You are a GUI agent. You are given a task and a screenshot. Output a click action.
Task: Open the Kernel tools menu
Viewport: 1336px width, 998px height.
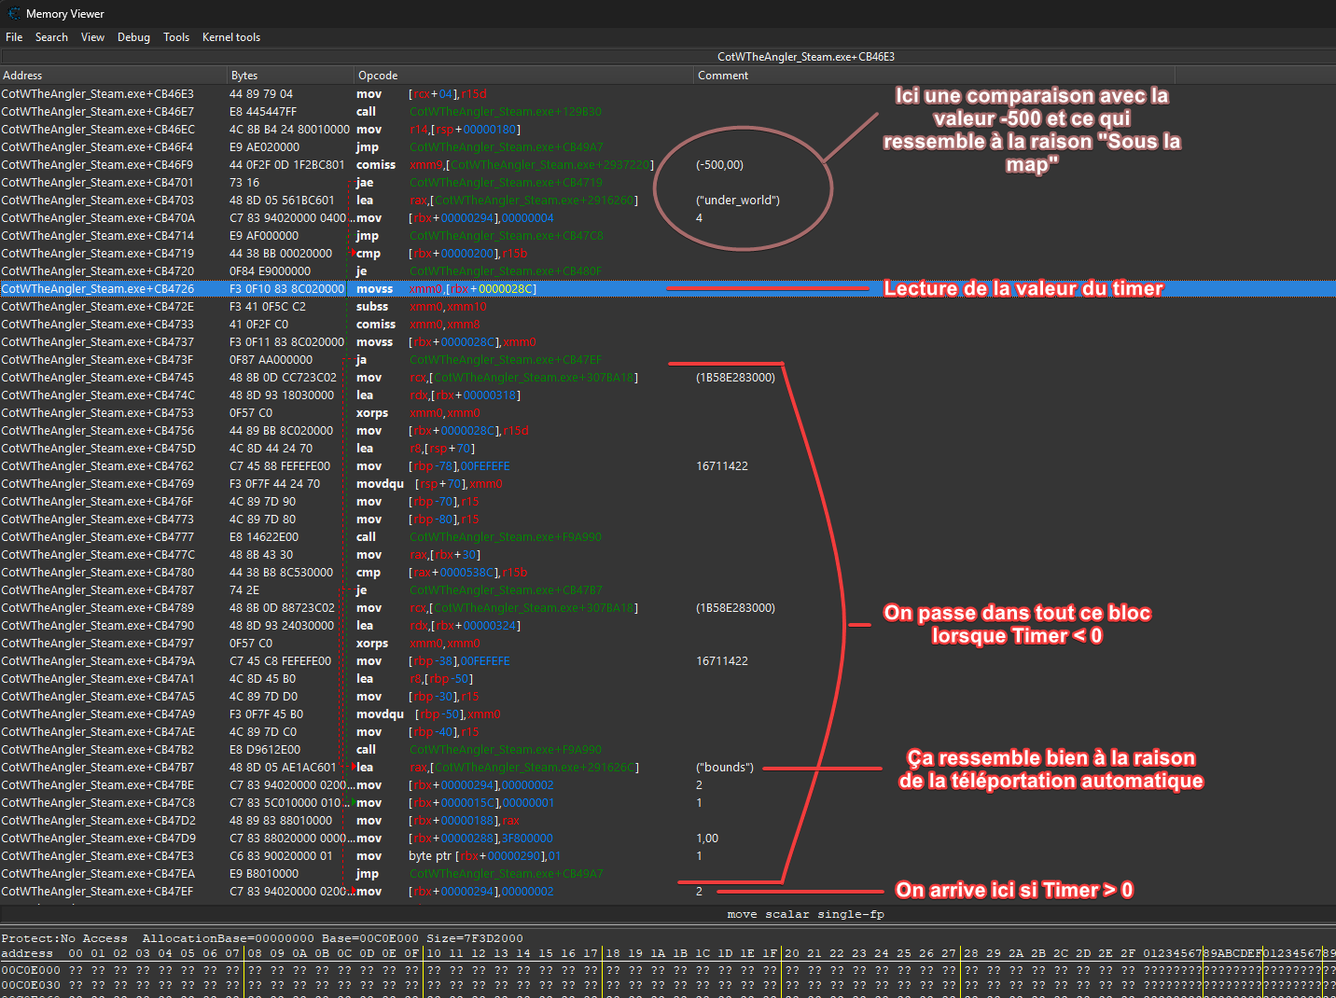pos(231,37)
